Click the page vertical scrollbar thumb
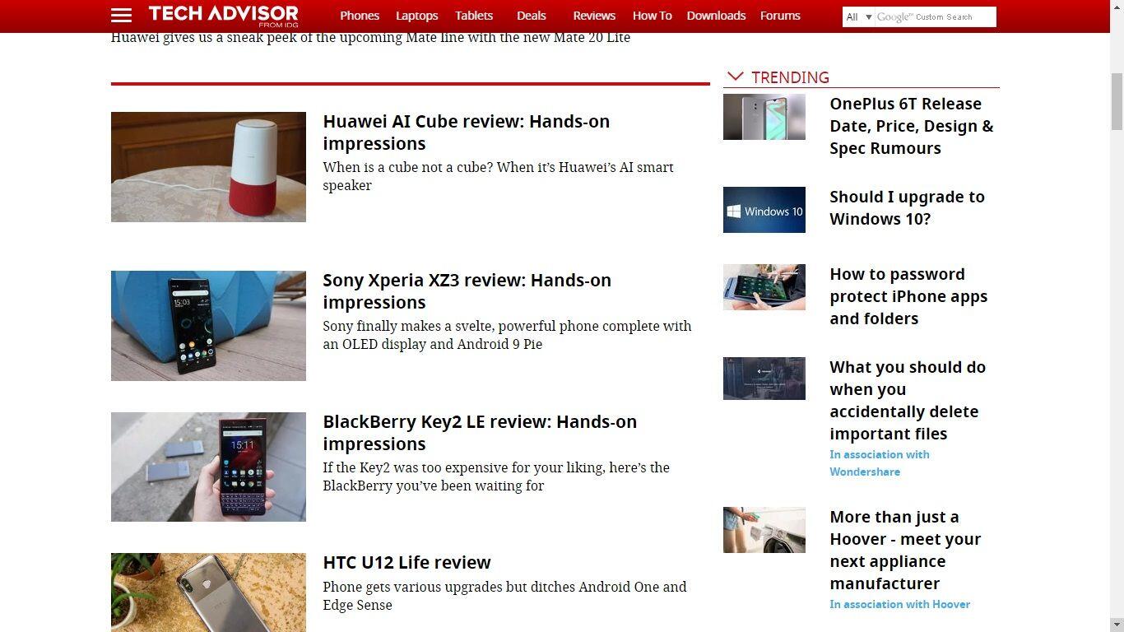The height and width of the screenshot is (632, 1124). tap(1117, 102)
